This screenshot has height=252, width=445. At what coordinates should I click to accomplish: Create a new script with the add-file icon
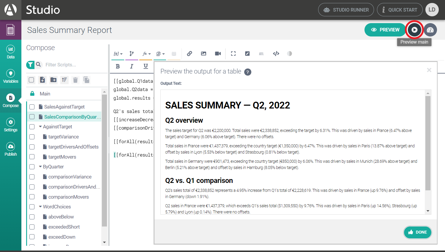coord(42,80)
